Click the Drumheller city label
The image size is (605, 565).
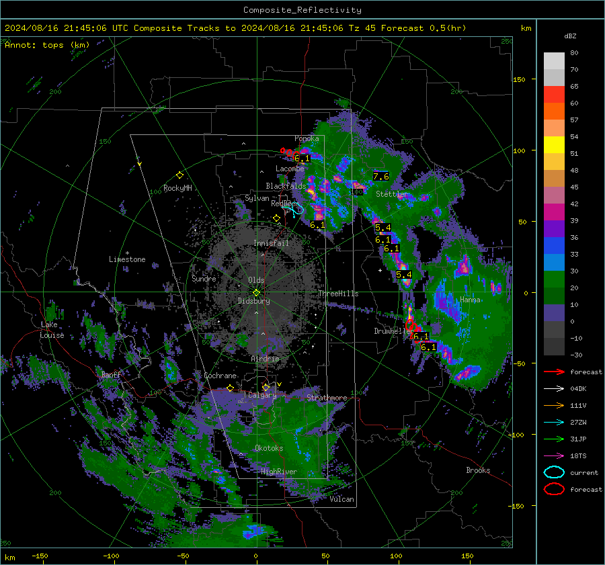[x=393, y=331]
